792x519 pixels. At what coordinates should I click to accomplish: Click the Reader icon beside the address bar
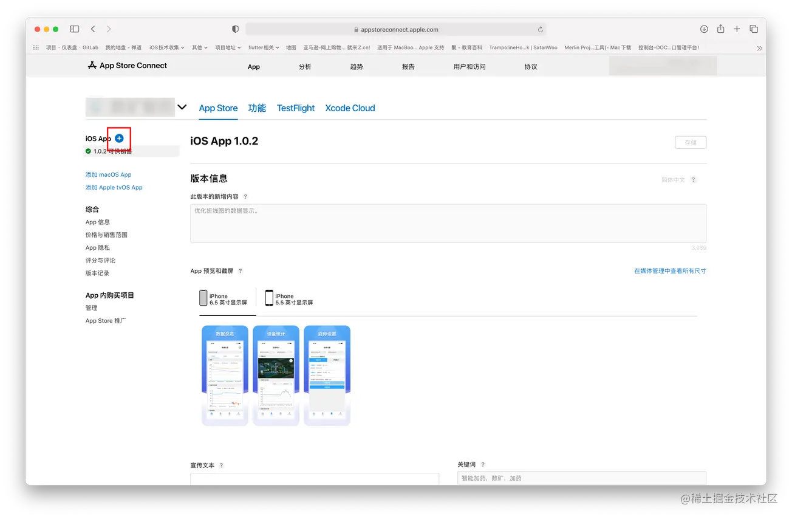235,29
